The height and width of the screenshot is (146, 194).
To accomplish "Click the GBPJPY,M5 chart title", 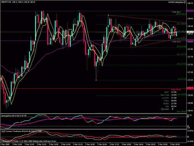I will coord(6,2).
